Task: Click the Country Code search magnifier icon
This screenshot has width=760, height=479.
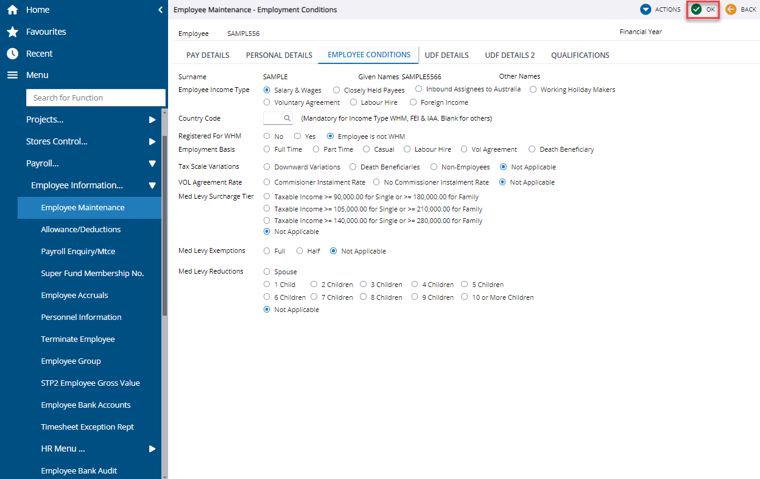Action: (287, 118)
